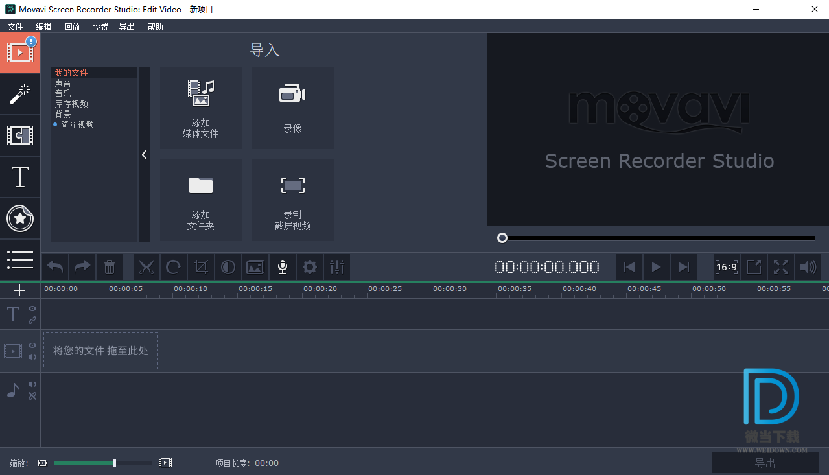Select 背景 category in list
Image resolution: width=829 pixels, height=475 pixels.
(95, 114)
